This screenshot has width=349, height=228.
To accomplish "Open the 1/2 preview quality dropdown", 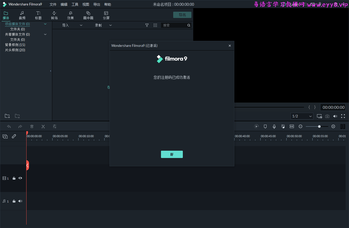I will (x=302, y=116).
